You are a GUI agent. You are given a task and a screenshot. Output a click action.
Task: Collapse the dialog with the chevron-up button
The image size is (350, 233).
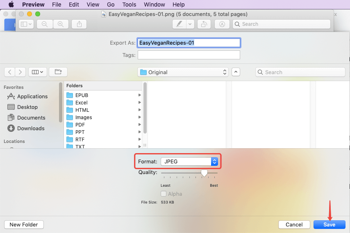pyautogui.click(x=236, y=72)
